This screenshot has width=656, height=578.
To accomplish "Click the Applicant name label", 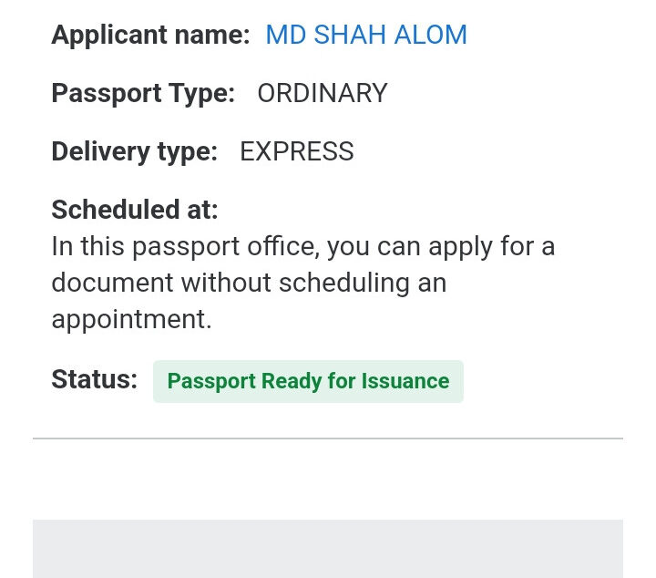I will click(x=150, y=36).
